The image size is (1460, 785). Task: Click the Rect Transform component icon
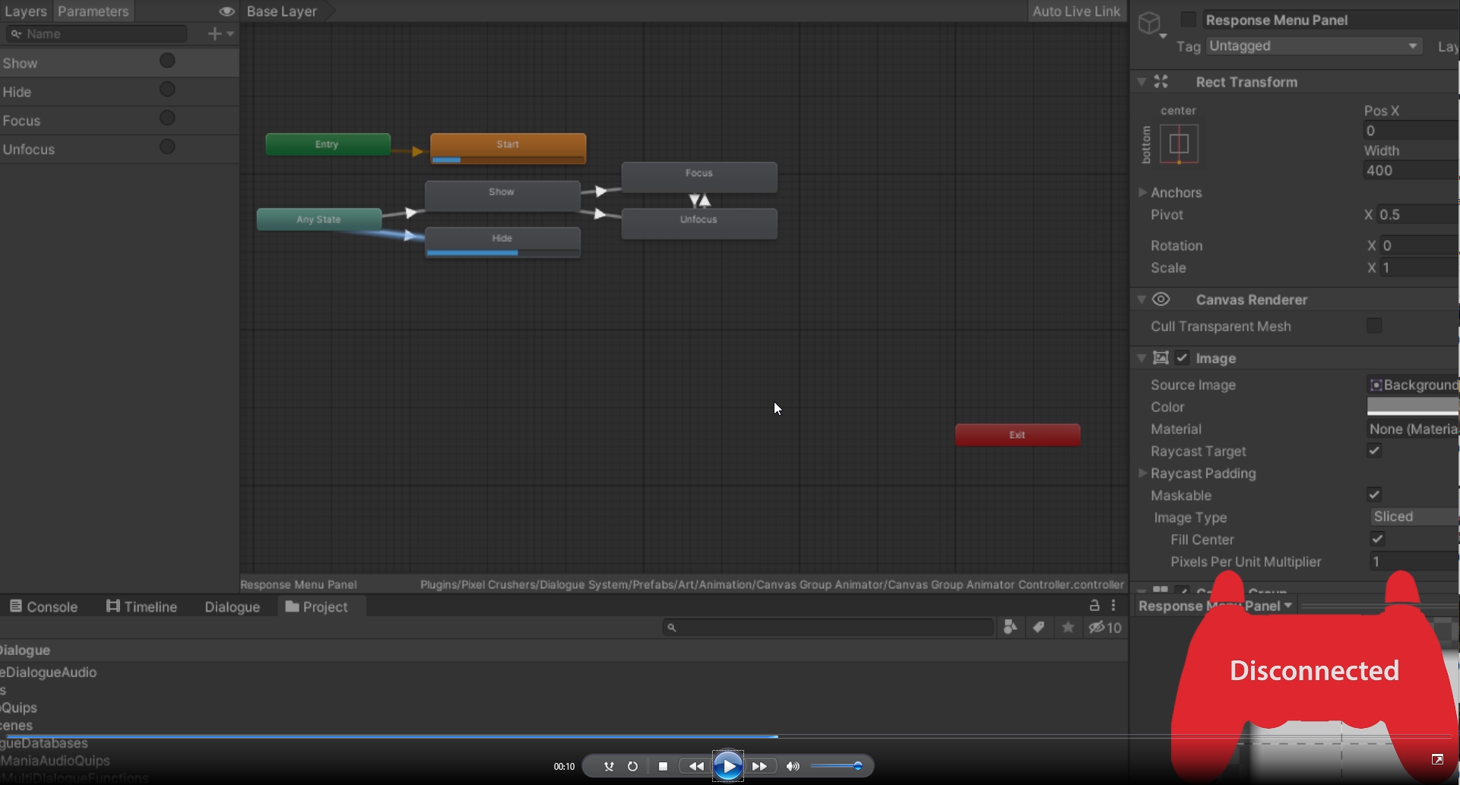[1161, 81]
